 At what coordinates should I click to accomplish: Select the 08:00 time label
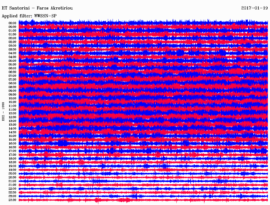12,83
